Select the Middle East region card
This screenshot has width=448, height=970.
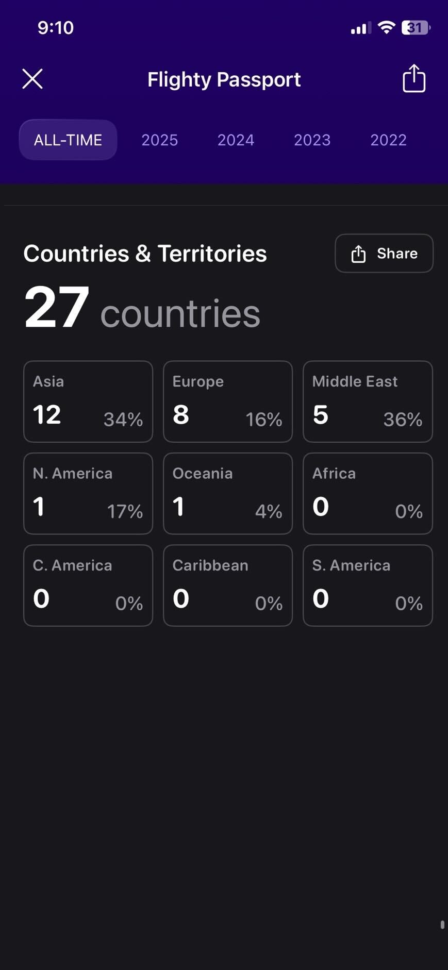(x=368, y=402)
